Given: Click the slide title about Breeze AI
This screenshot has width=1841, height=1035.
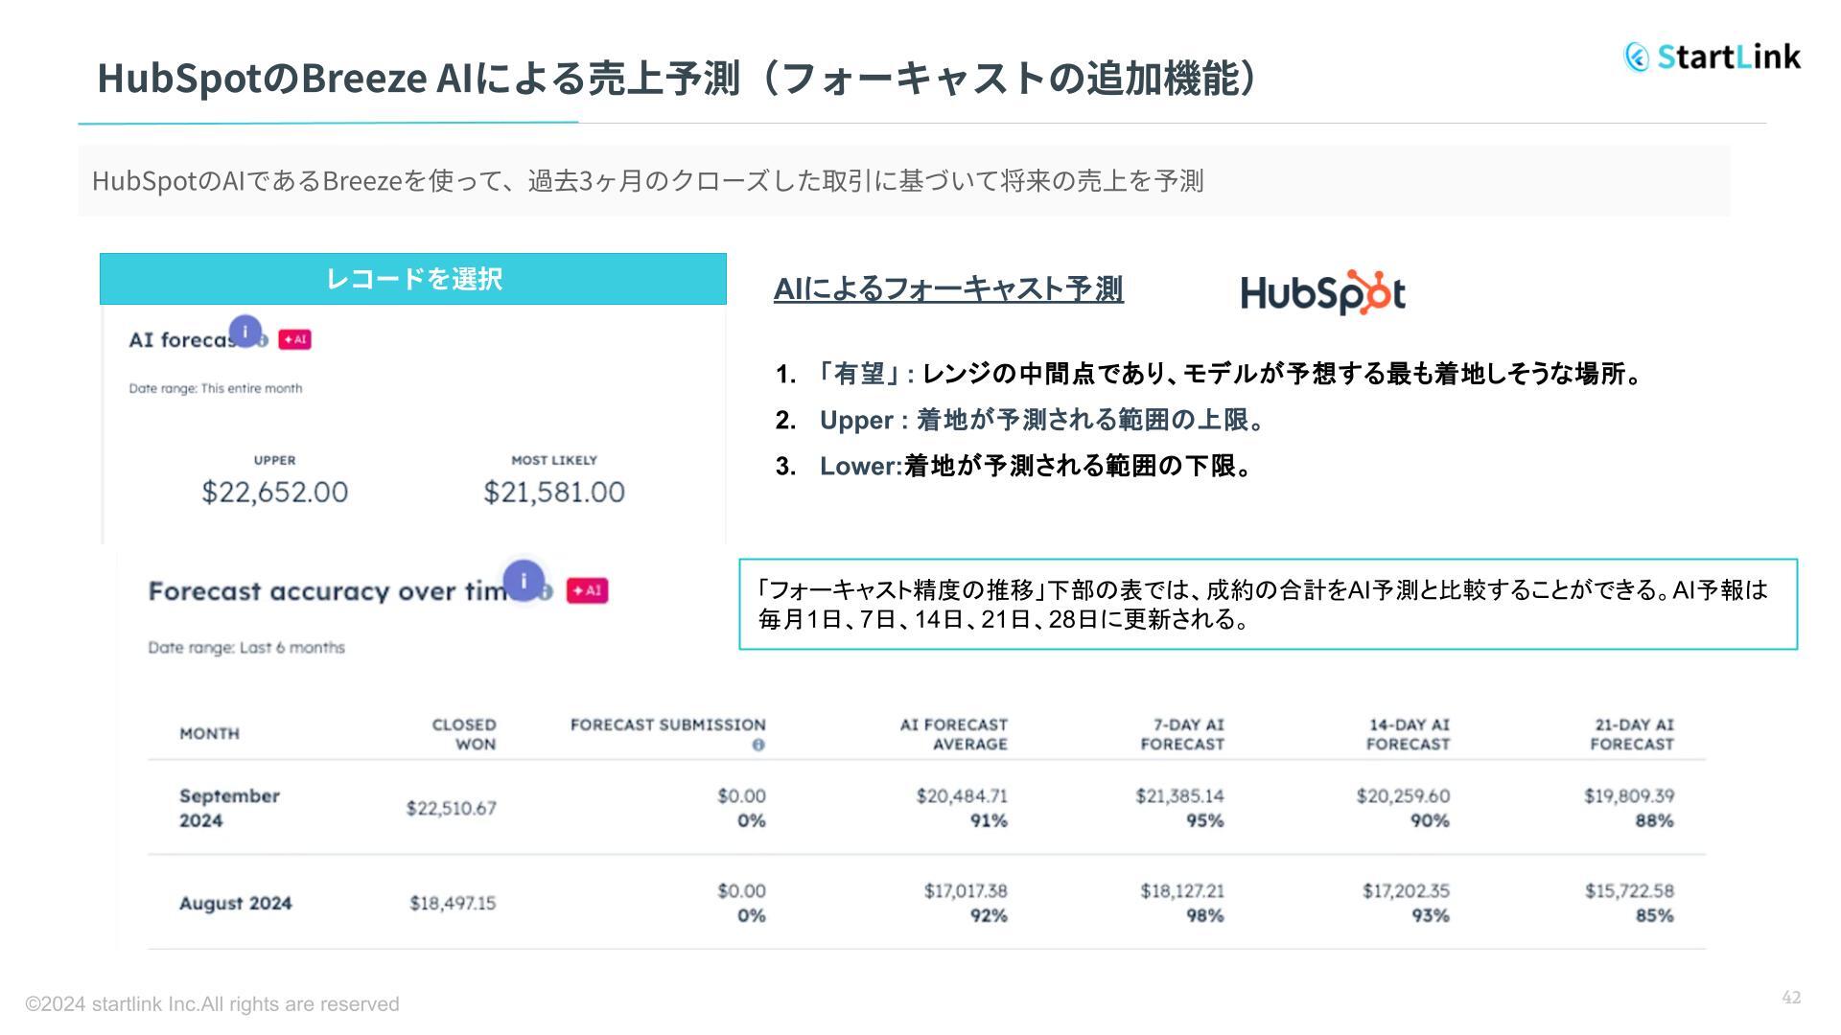Looking at the screenshot, I should tap(677, 79).
